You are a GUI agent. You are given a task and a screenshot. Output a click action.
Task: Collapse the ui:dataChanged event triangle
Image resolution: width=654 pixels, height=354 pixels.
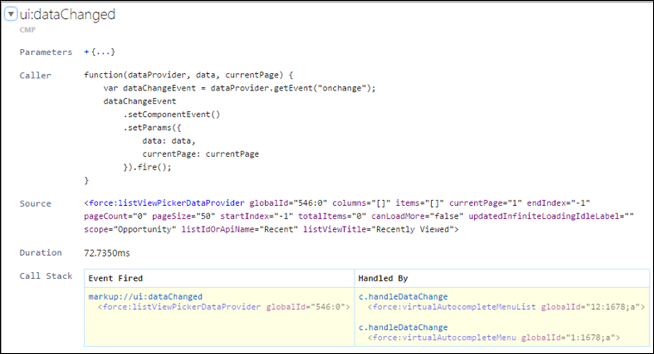point(11,14)
